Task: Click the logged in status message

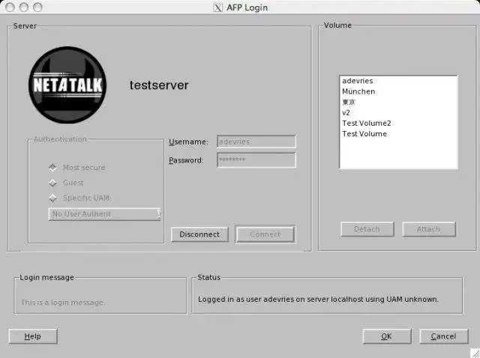Action: [x=318, y=300]
